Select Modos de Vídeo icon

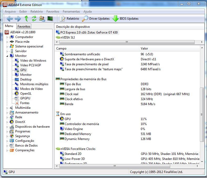tap(17, 89)
